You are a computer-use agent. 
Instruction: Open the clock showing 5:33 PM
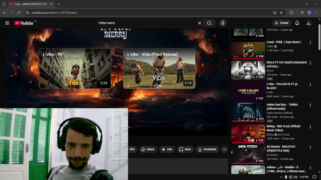pyautogui.click(x=304, y=177)
